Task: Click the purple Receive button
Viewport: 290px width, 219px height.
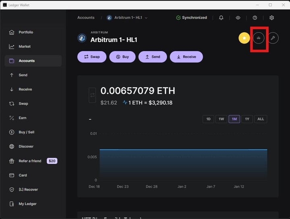Action: [186, 57]
